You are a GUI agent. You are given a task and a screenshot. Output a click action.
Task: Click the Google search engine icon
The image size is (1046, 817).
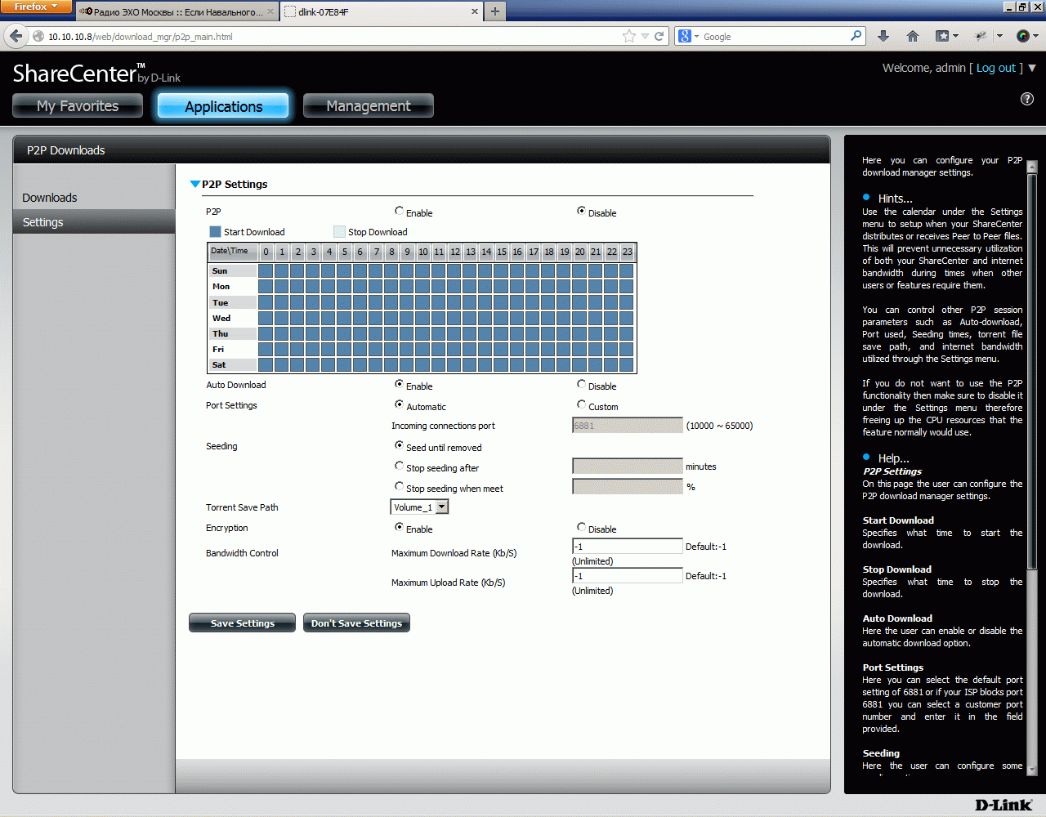click(x=685, y=36)
